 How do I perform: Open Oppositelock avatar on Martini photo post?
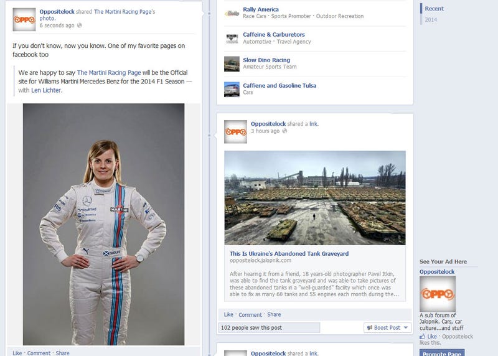24,20
